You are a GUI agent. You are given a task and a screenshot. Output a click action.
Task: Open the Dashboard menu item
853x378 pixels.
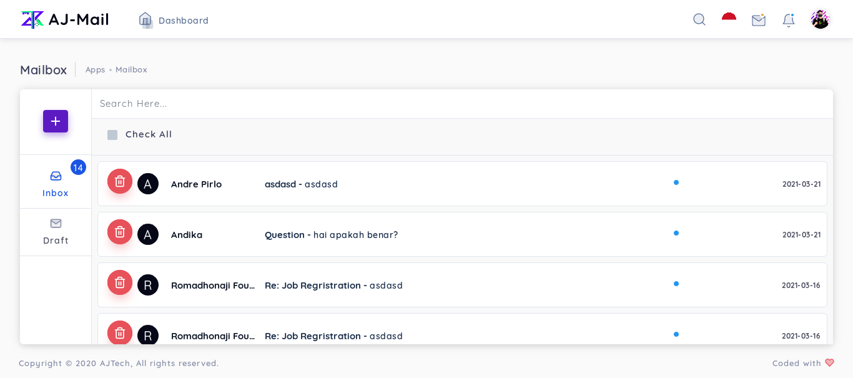[174, 20]
